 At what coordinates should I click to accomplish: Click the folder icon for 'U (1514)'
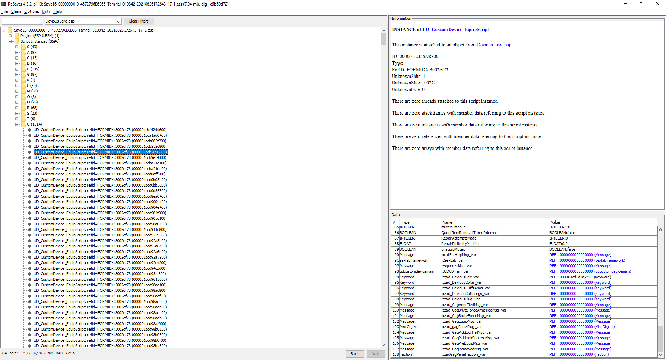[x=23, y=124]
